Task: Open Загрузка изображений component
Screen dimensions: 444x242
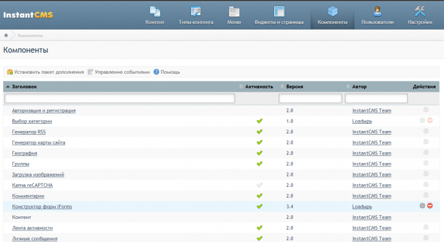Action: (38, 175)
